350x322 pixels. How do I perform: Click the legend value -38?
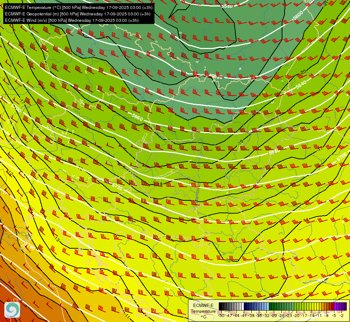click(x=251, y=316)
